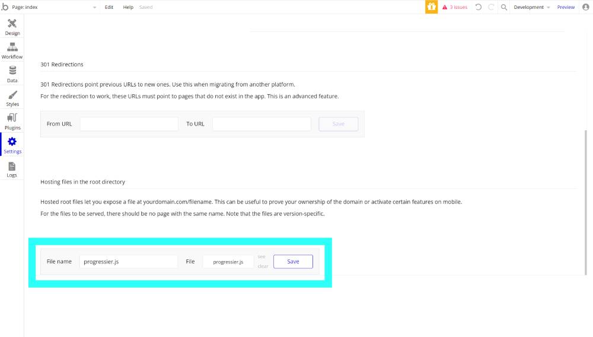This screenshot has width=593, height=337.
Task: Open the search magnifier icon
Action: coord(503,7)
